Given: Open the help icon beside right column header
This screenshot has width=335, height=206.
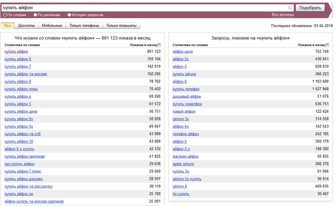Looking at the screenshot, I should [327, 45].
